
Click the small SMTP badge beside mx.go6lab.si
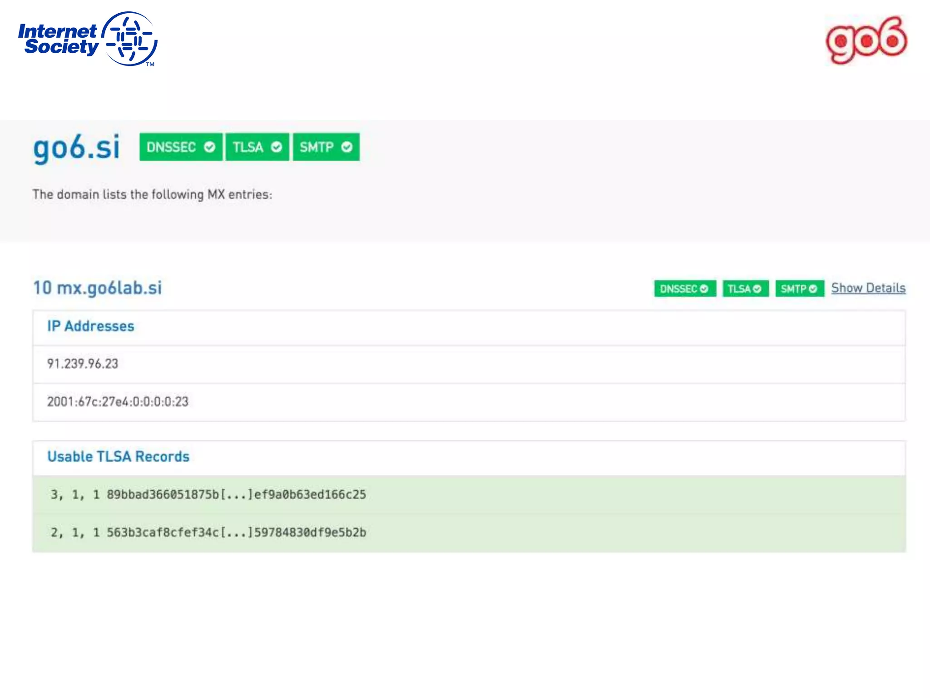pos(799,289)
